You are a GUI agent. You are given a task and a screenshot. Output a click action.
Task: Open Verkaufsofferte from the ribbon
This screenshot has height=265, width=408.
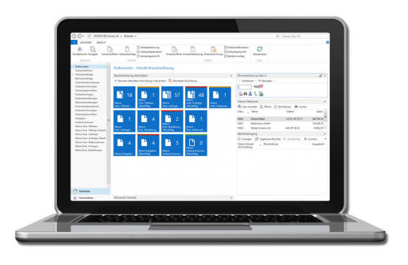coord(110,51)
